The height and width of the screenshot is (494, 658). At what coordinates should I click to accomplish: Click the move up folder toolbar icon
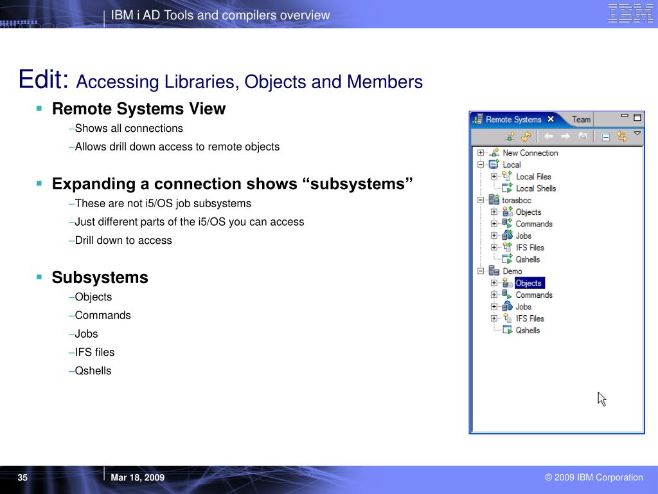click(582, 136)
